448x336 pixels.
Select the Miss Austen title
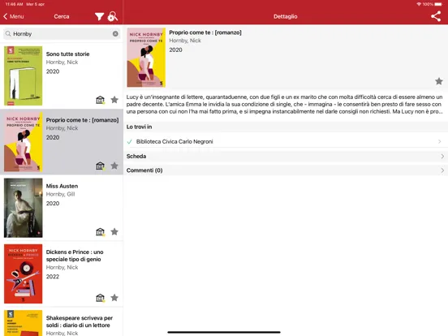(x=62, y=186)
